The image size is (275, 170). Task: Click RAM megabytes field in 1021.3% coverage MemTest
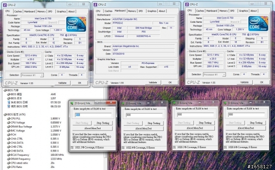(93, 115)
